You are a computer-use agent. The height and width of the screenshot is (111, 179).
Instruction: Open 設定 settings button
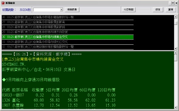158,10
